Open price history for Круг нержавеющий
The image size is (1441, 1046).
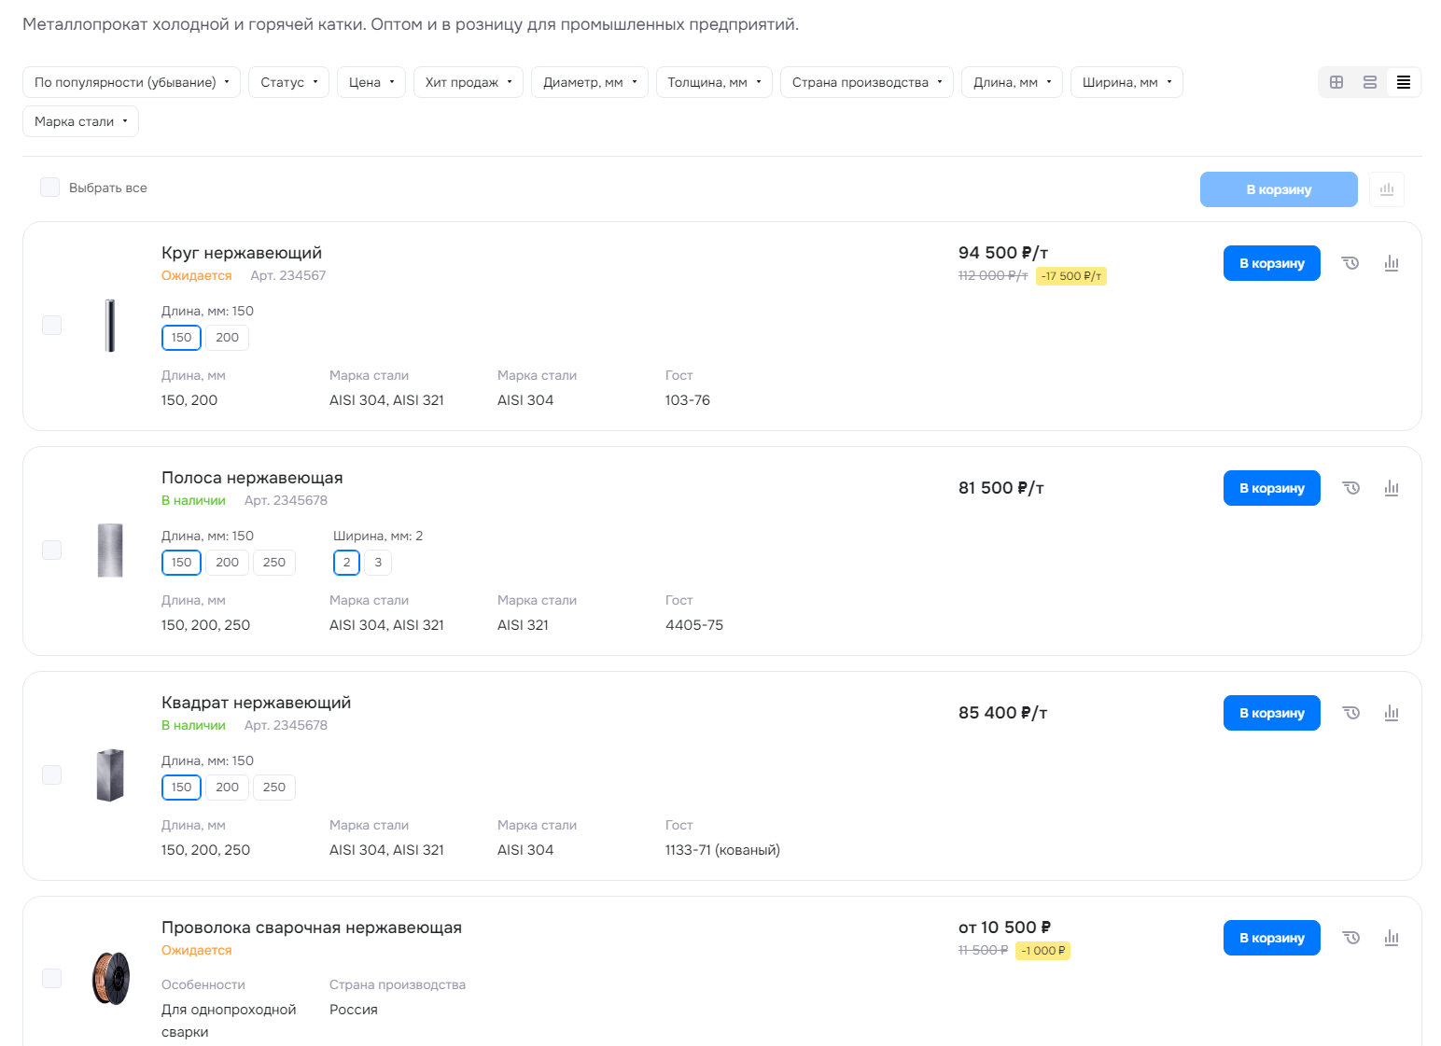(x=1350, y=263)
